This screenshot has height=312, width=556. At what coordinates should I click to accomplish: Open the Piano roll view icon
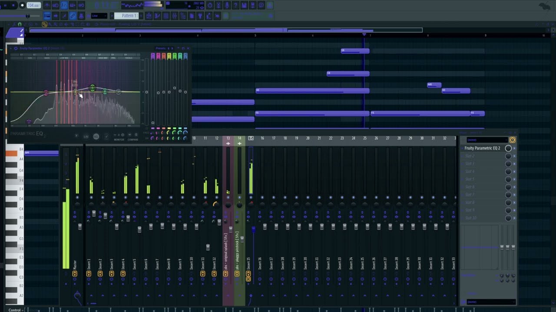pos(157,16)
